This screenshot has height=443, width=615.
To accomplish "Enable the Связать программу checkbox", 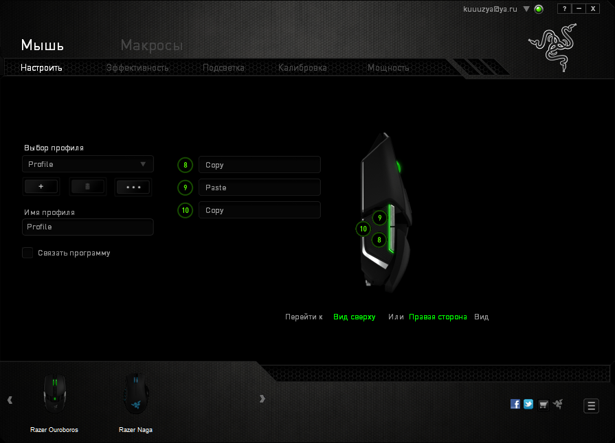I will [x=27, y=253].
